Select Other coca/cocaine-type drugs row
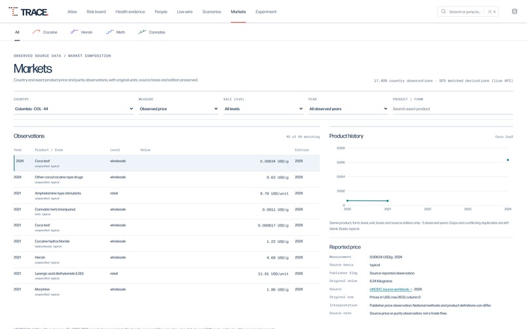The height and width of the screenshot is (329, 527). click(167, 180)
